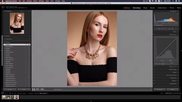Click the Copy settings button

pyautogui.click(x=10, y=90)
